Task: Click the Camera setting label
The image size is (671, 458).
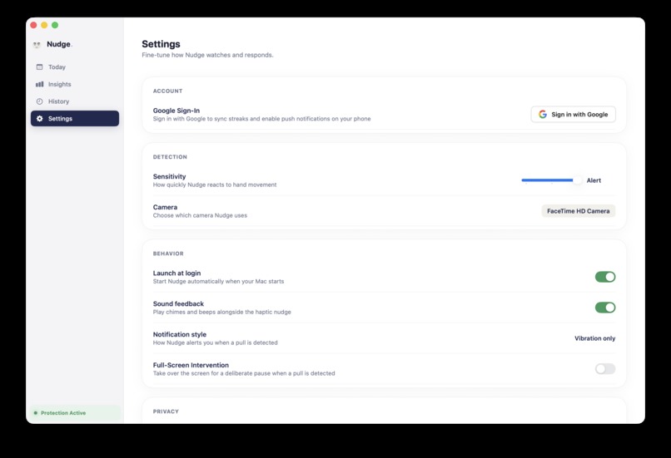Action: coord(165,207)
